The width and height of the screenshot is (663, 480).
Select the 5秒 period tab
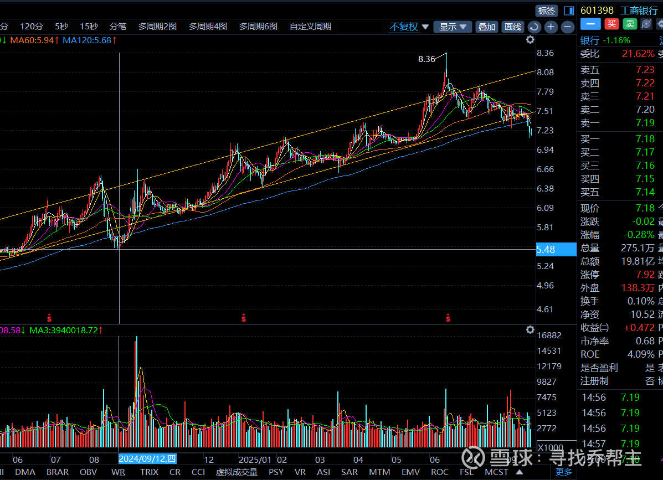(x=61, y=26)
